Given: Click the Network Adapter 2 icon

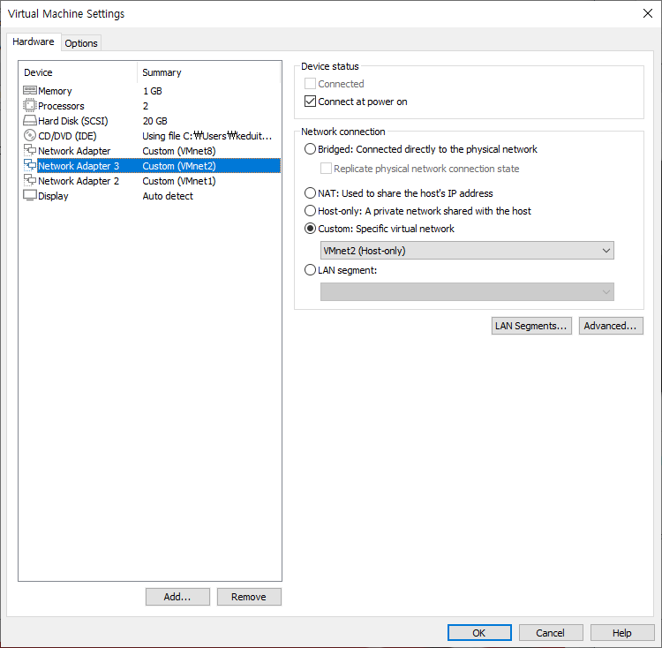Looking at the screenshot, I should 29,180.
